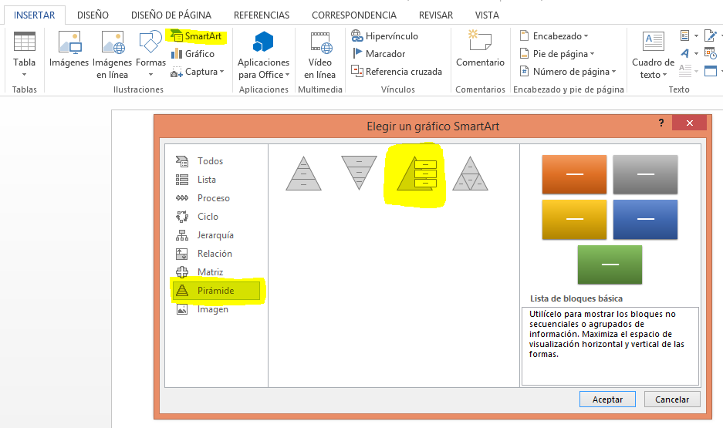Screen dimensions: 723x428
Task: Select the Jerarquía category
Action: coord(216,235)
